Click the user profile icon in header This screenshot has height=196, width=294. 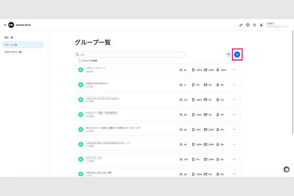(x=262, y=24)
